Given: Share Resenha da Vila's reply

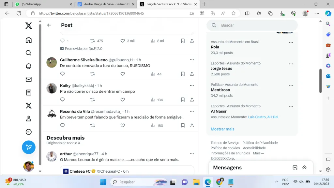Looking at the screenshot, I should [x=192, y=125].
